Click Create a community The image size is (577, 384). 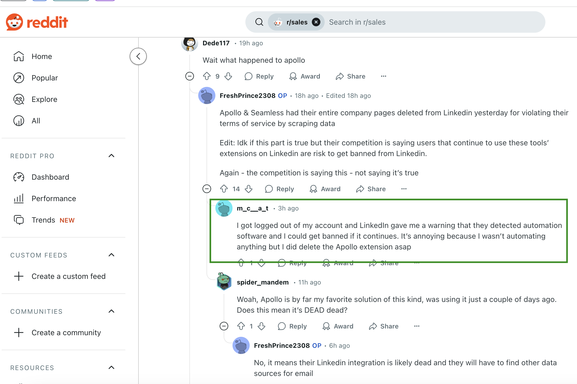[66, 333]
